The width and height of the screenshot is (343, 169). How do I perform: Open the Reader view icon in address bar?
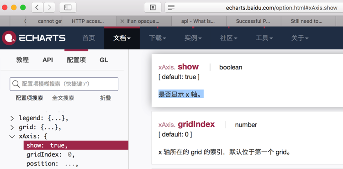171,8
